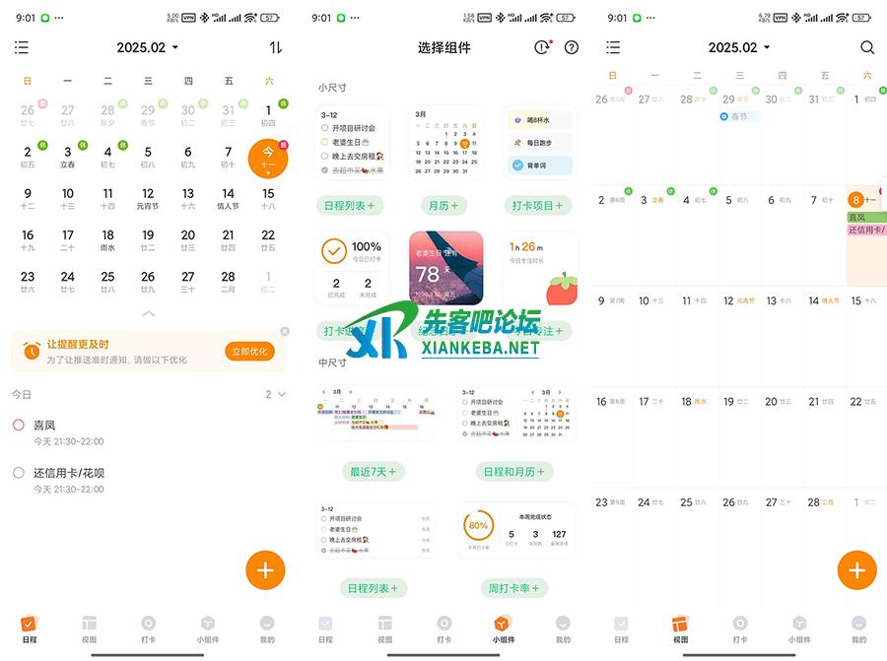Tick the 背单词 check-in item
The height and width of the screenshot is (661, 887).
517,165
